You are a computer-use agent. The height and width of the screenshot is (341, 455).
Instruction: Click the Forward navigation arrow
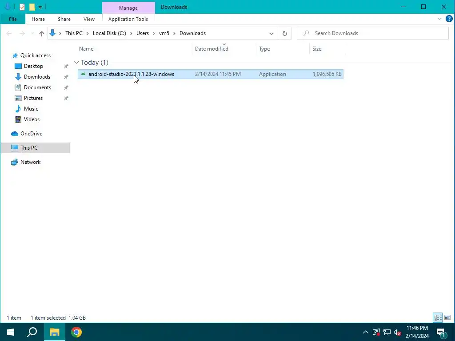coord(22,33)
